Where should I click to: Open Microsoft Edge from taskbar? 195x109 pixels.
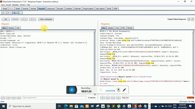pos(66,106)
